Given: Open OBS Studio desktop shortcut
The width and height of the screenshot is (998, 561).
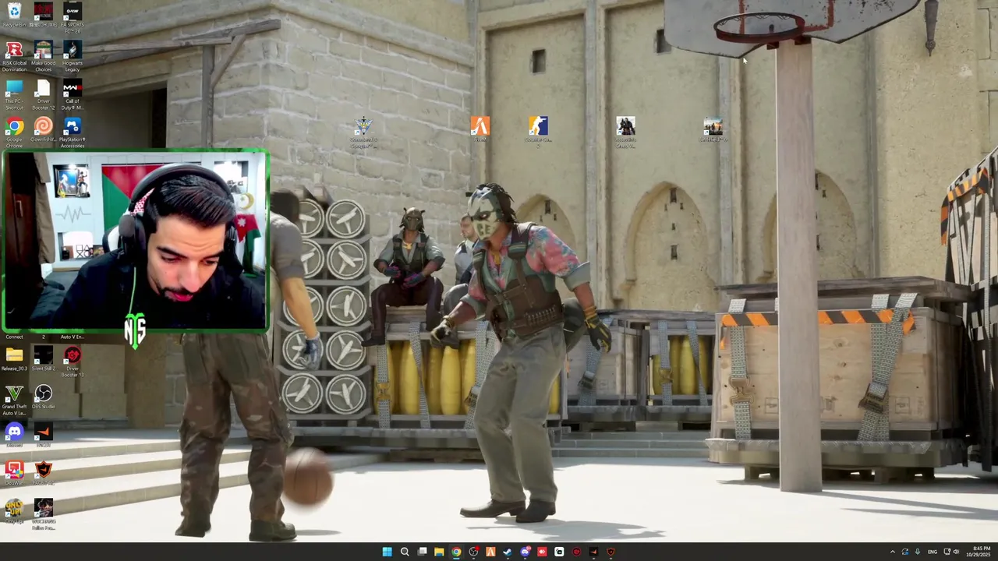Looking at the screenshot, I should tap(43, 397).
